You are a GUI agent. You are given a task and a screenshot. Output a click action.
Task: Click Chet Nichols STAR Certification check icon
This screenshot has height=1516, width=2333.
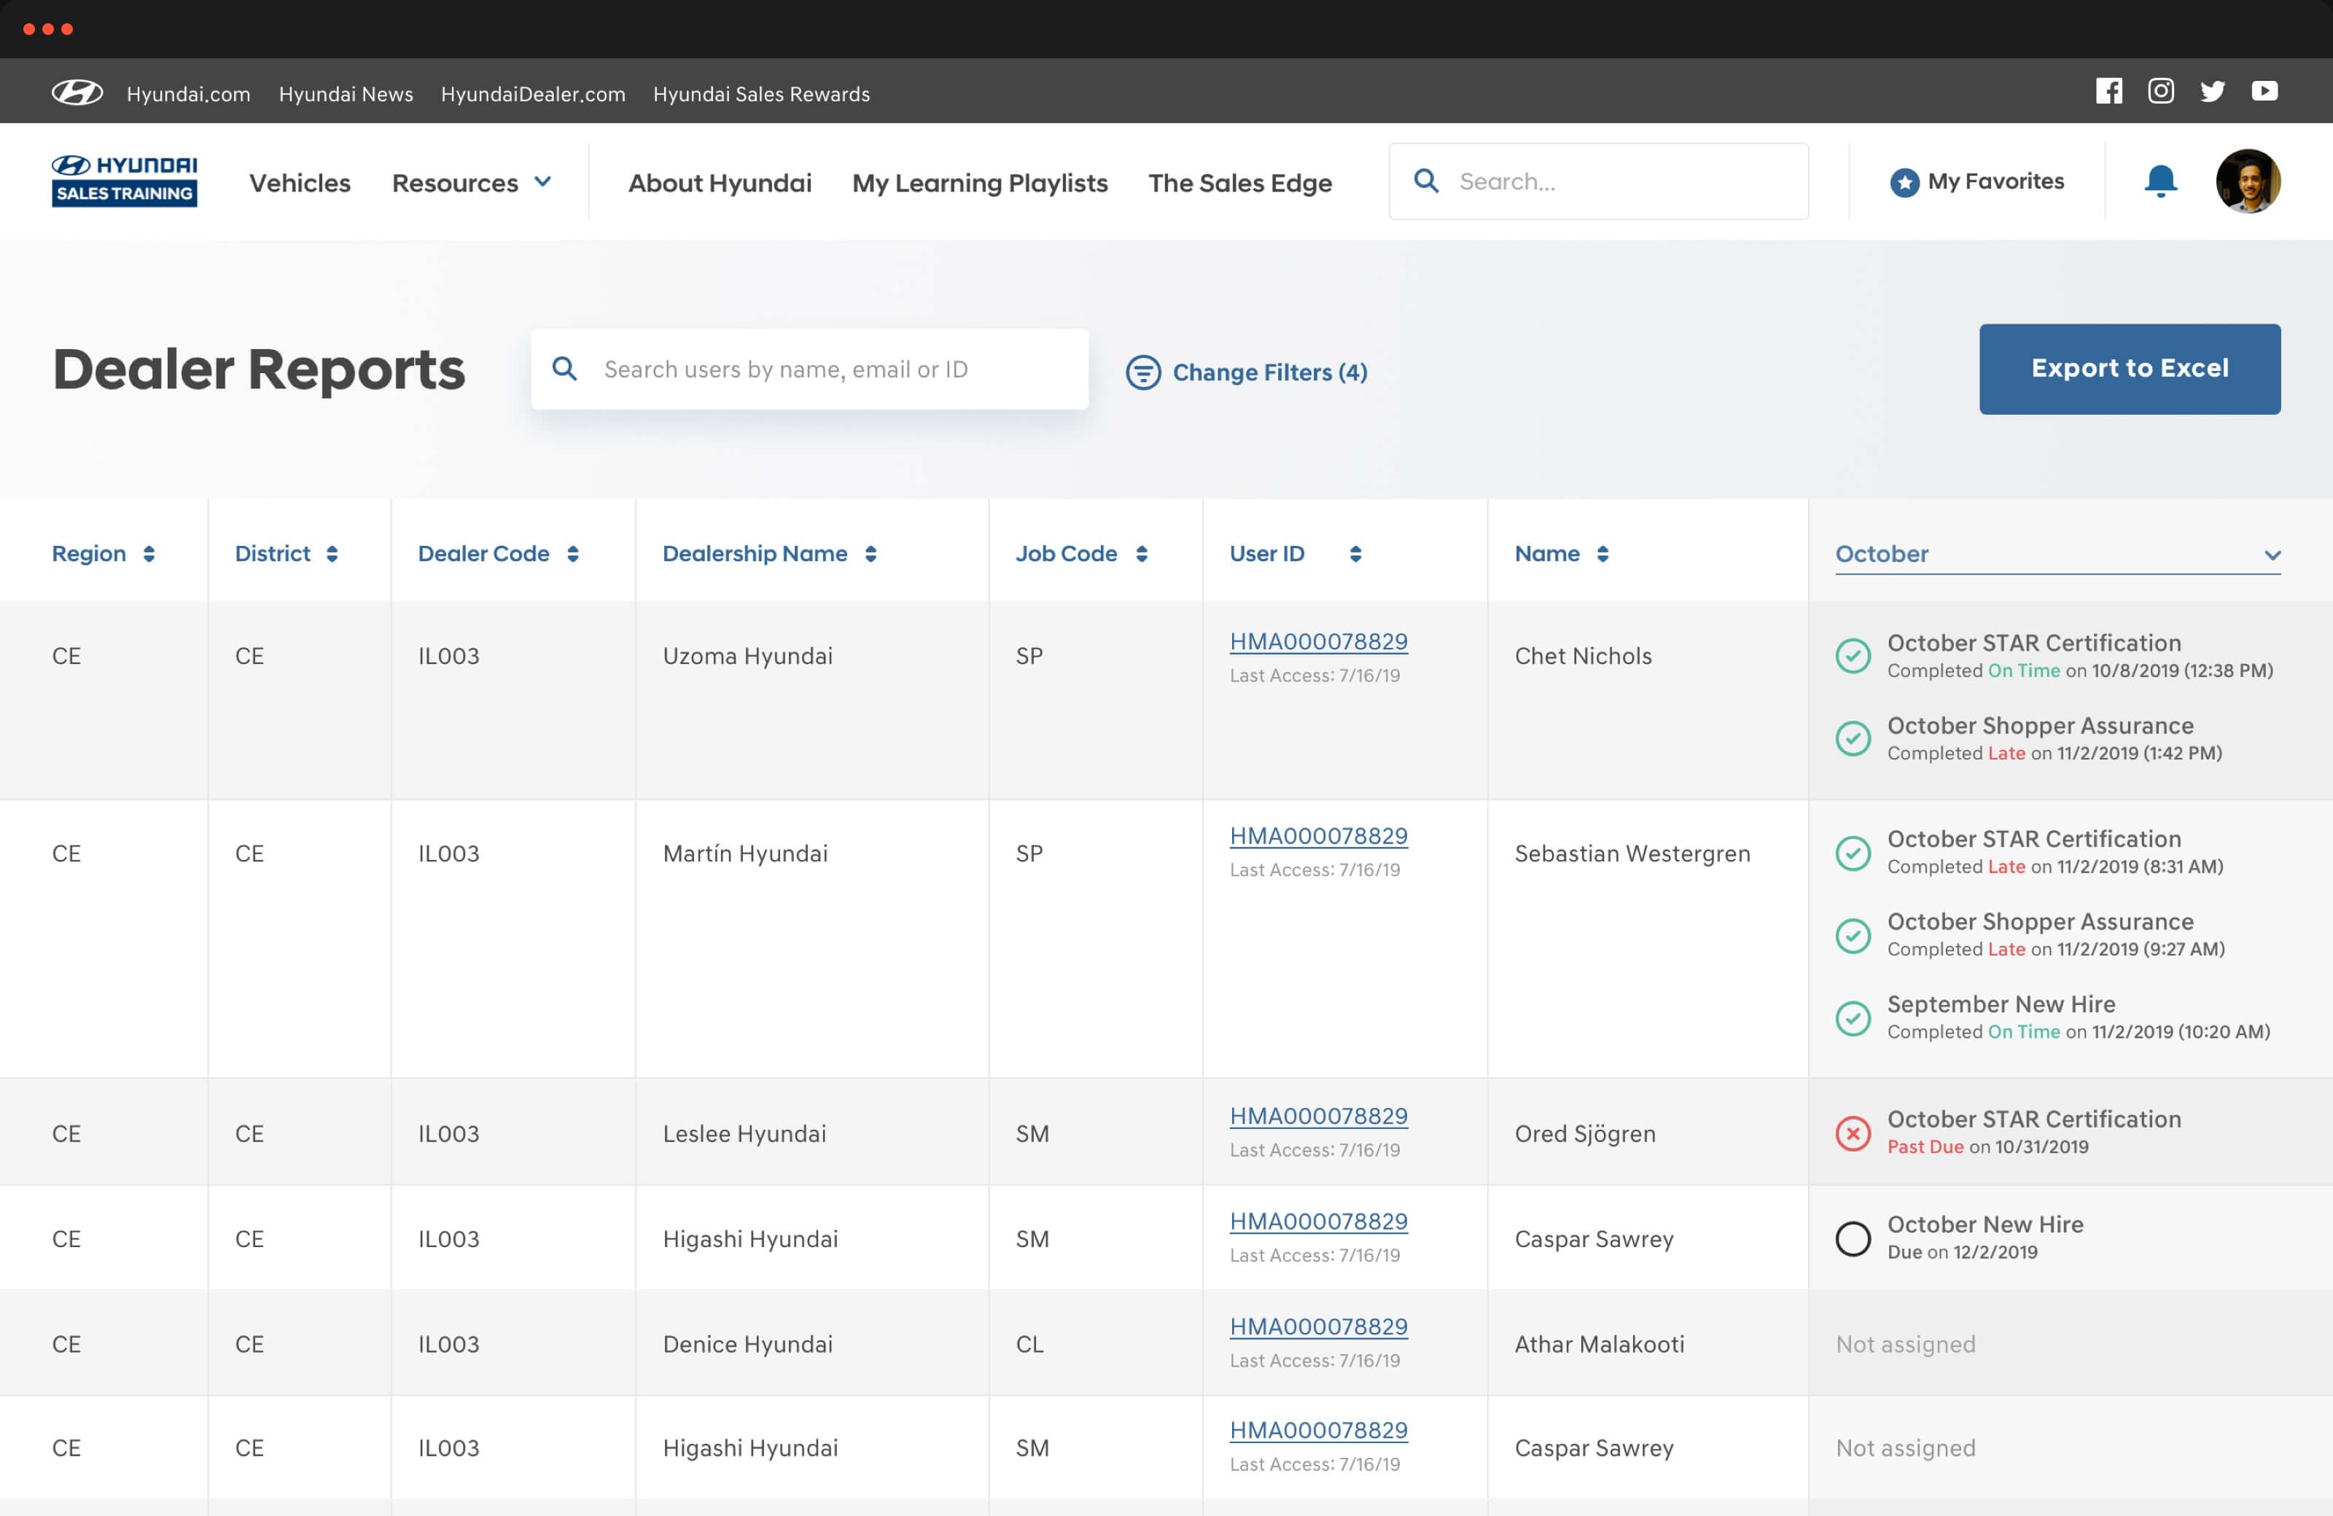coord(1853,655)
